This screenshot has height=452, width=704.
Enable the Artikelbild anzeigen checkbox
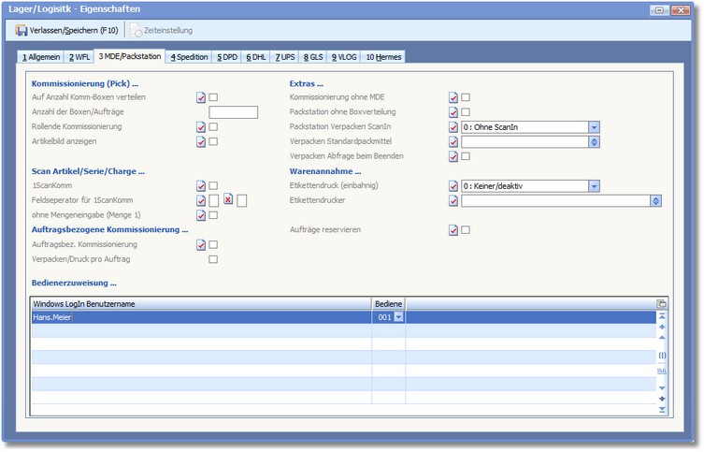(x=214, y=141)
